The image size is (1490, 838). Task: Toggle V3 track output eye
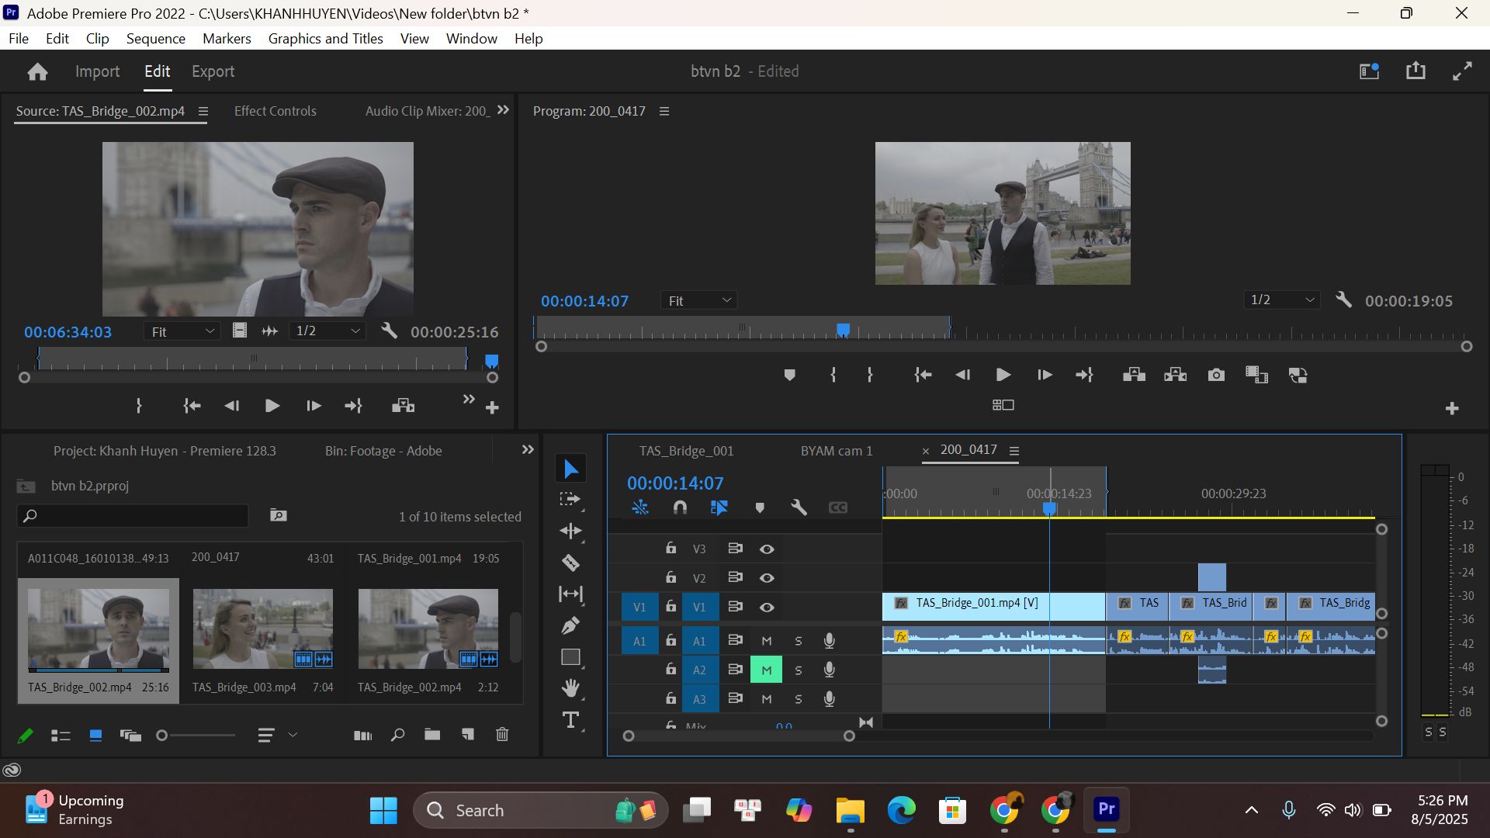767,549
